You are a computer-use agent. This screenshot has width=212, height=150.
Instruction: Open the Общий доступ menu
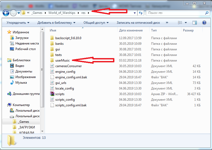coord(96,23)
